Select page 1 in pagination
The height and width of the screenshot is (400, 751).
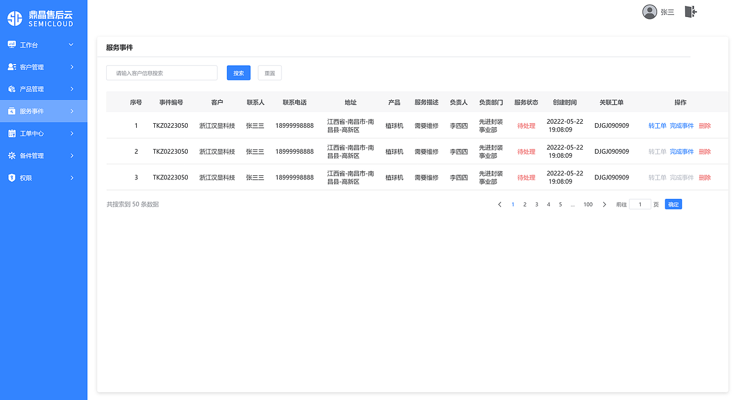pyautogui.click(x=513, y=205)
